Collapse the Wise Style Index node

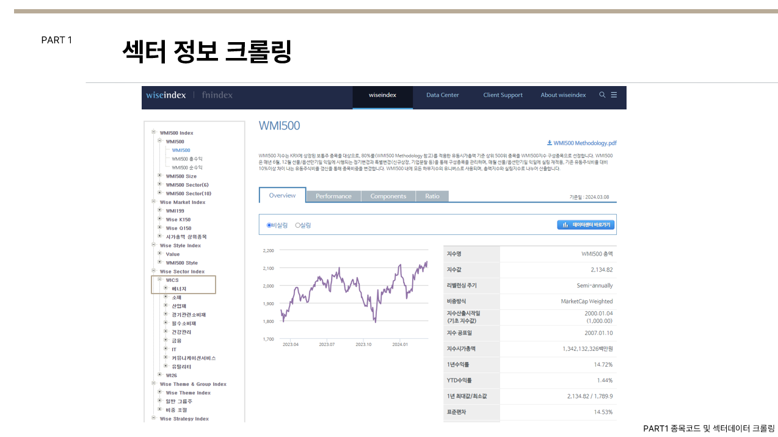153,245
